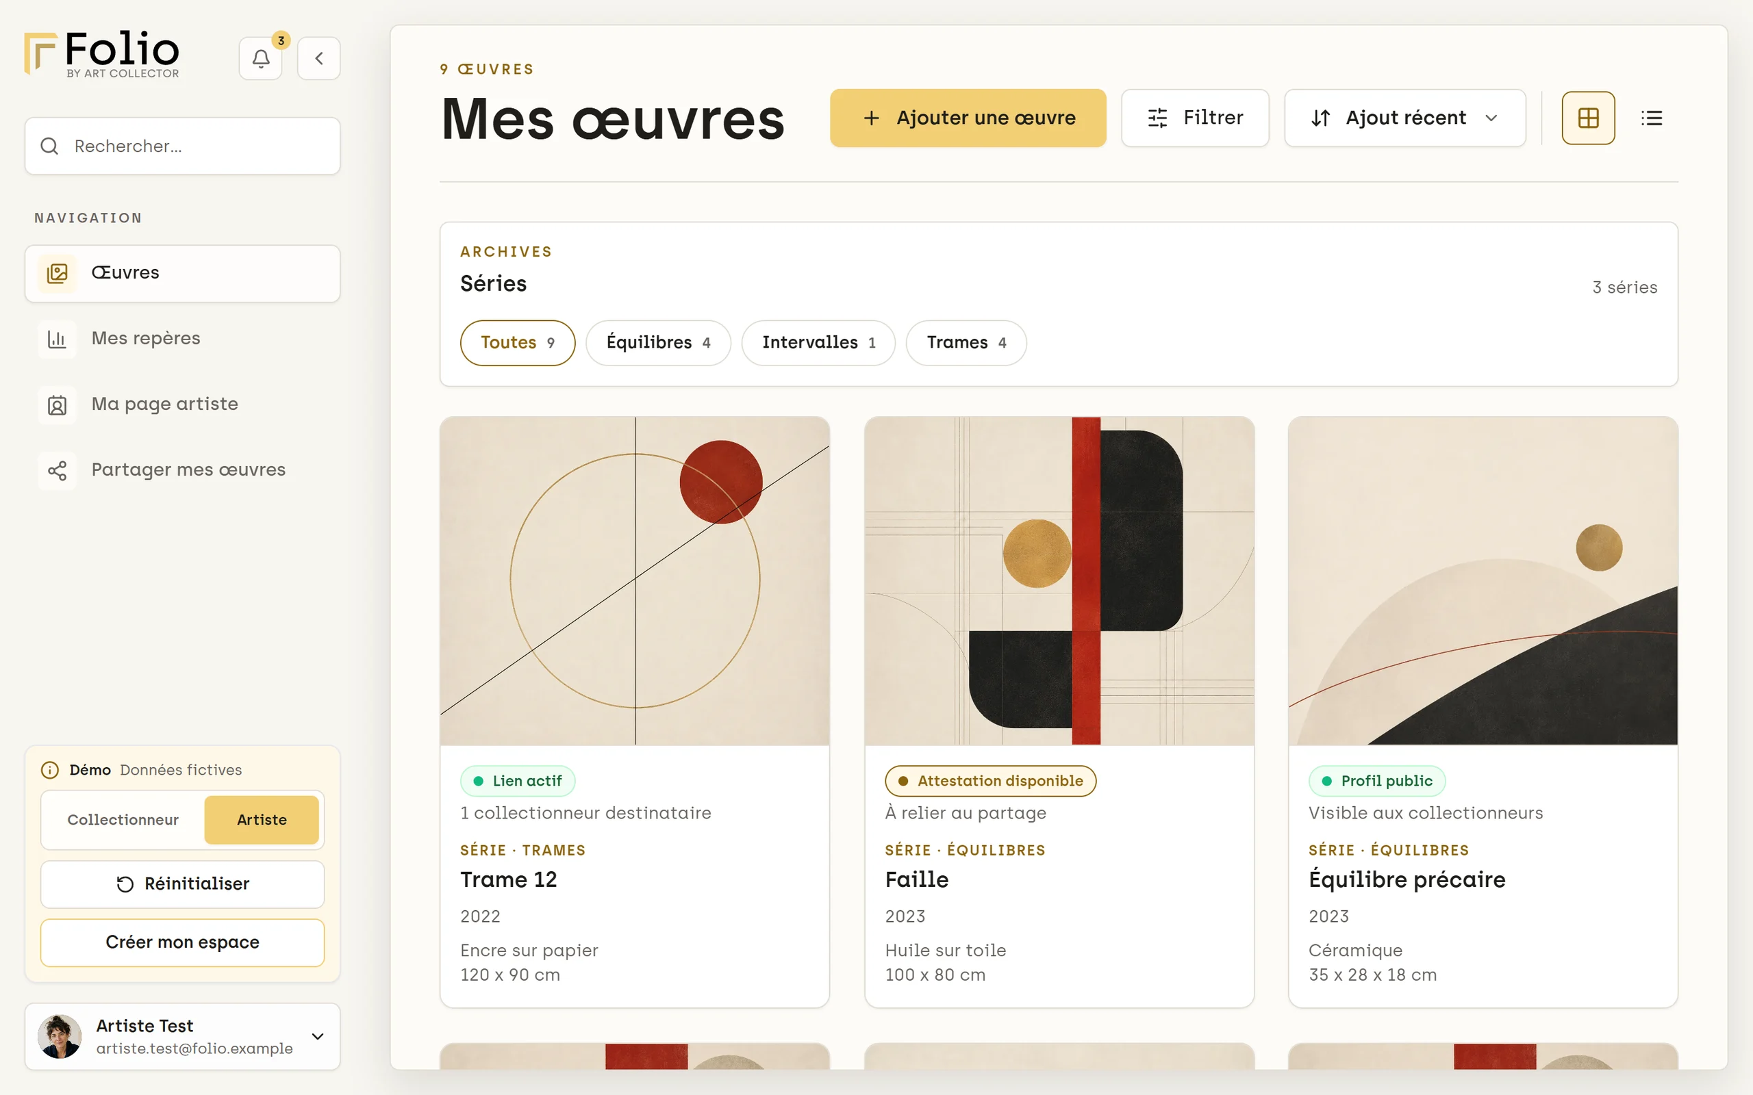The image size is (1753, 1095).
Task: Switch to grid view
Action: [1588, 118]
